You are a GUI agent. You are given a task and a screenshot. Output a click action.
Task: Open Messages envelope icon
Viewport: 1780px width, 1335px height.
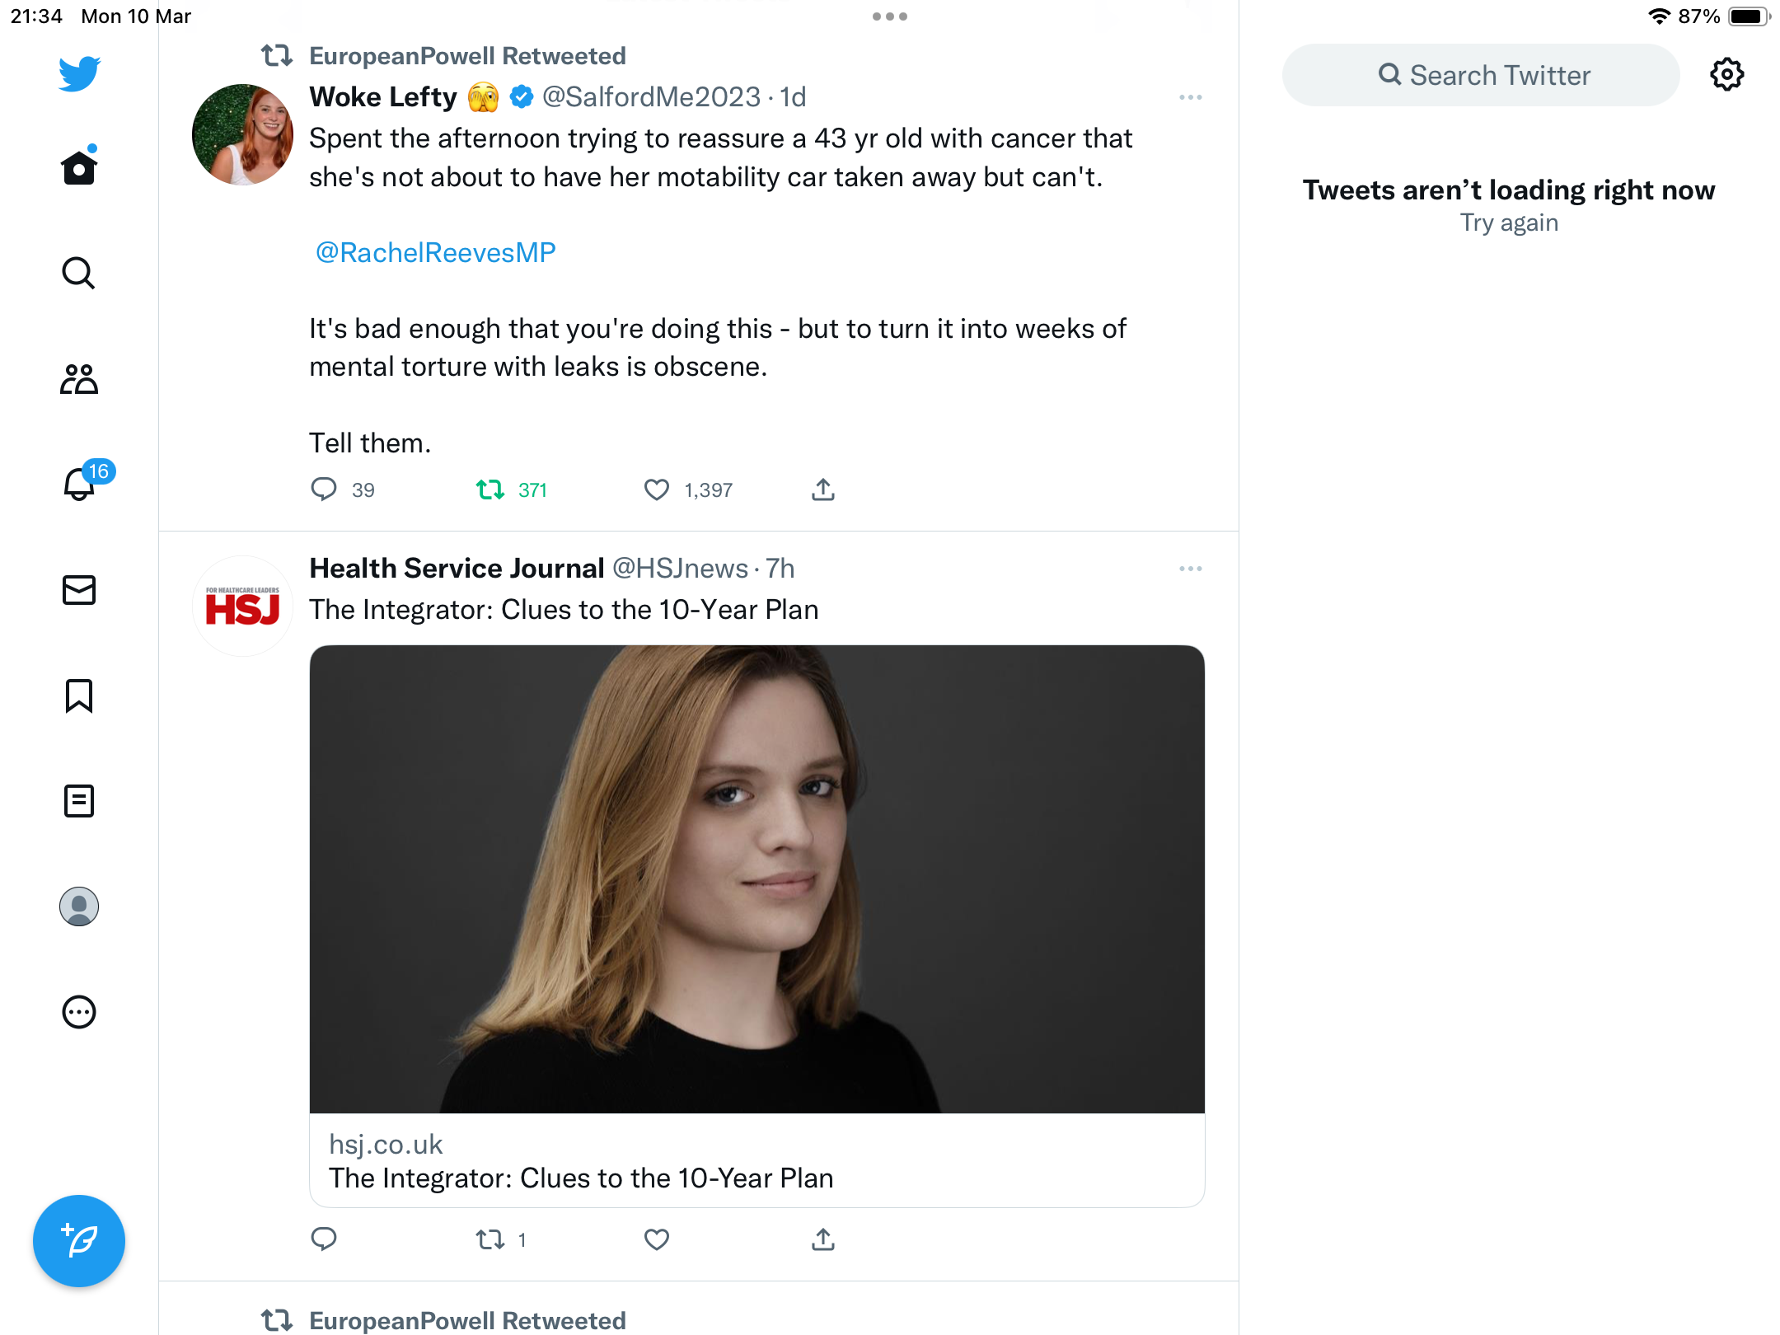(79, 590)
